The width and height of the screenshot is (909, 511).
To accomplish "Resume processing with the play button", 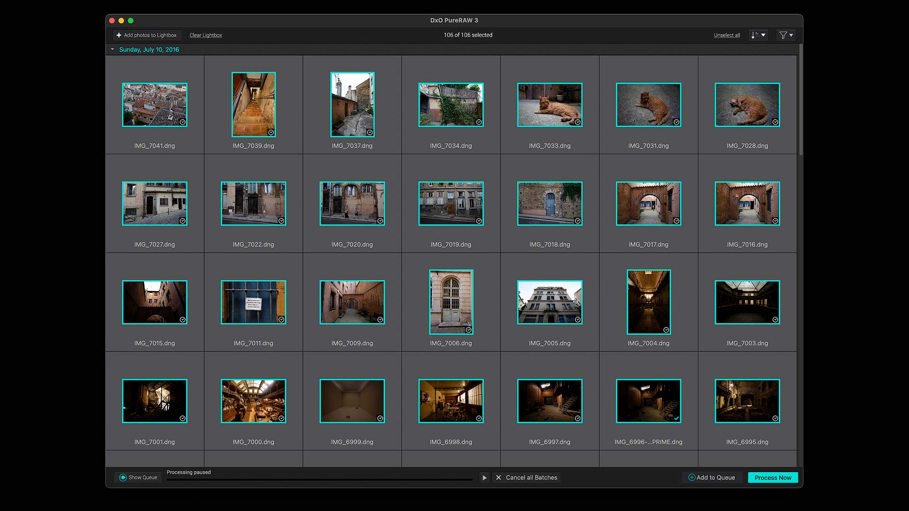I will [484, 478].
